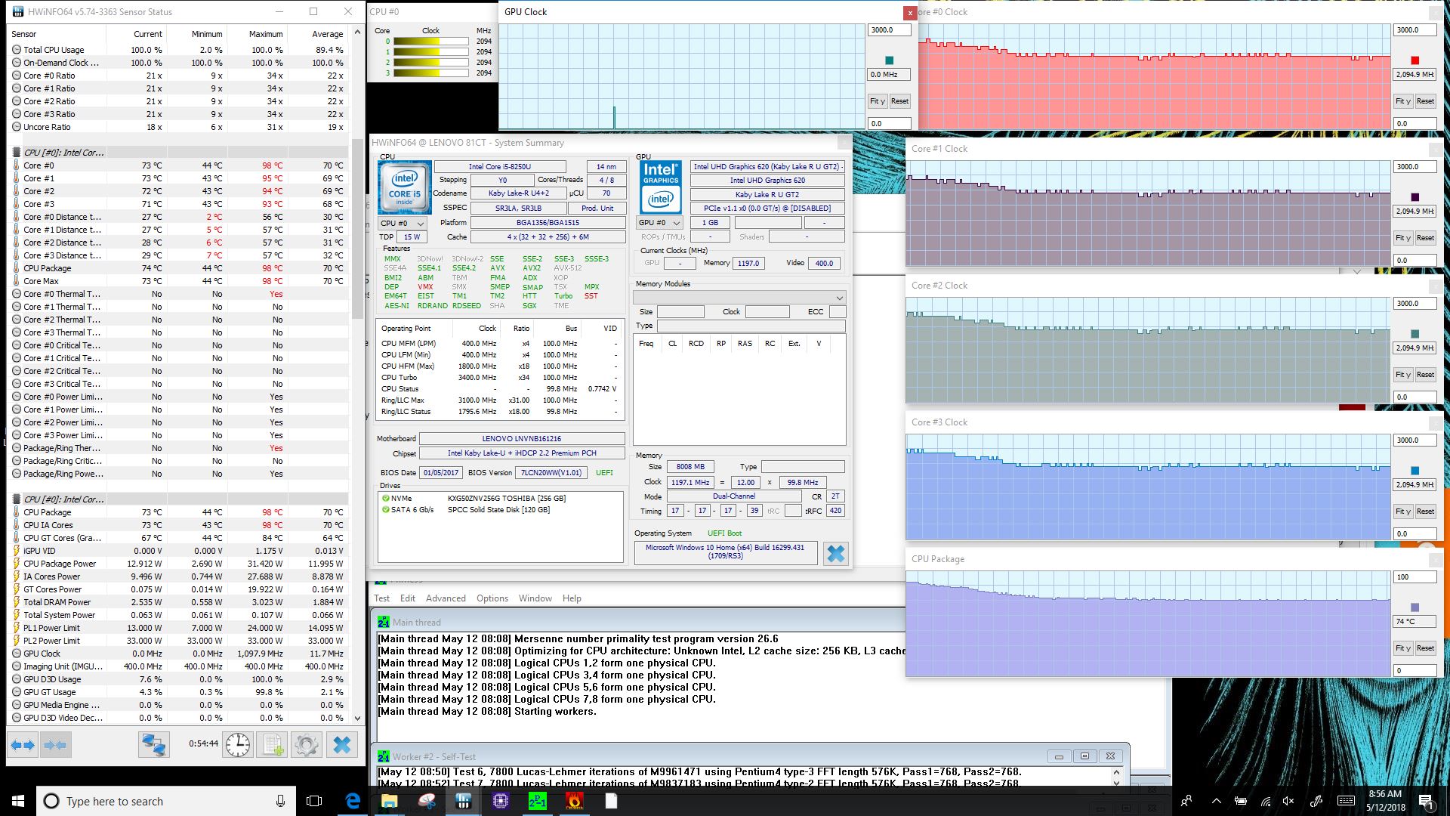Click the HWiNFO taskbar icon
1450x816 pixels.
[464, 801]
